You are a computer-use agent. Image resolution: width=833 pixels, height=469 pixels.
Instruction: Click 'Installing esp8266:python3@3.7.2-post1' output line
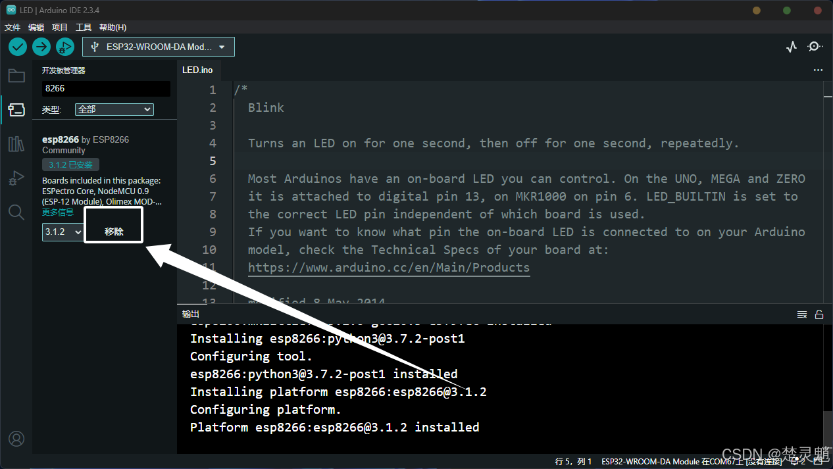pos(328,339)
